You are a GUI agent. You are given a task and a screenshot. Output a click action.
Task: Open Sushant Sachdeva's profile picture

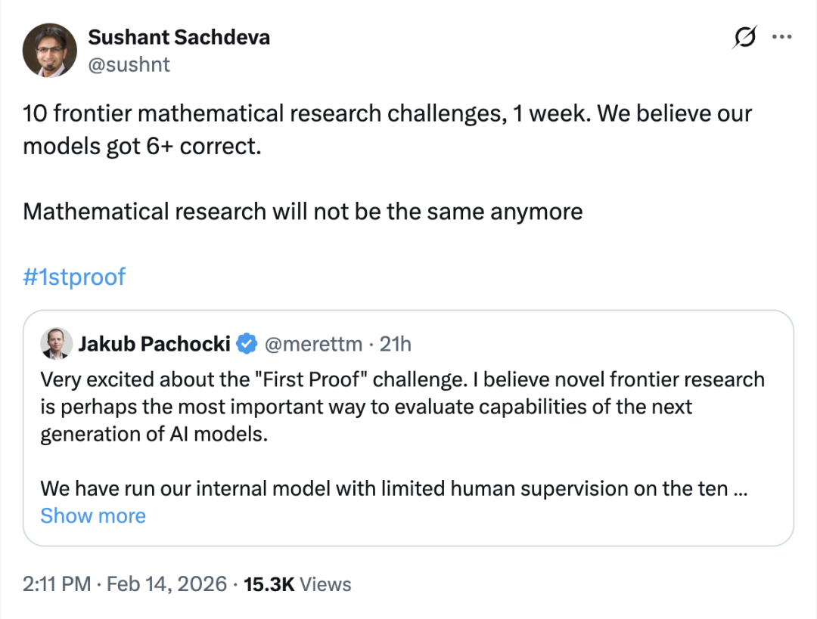coord(50,50)
